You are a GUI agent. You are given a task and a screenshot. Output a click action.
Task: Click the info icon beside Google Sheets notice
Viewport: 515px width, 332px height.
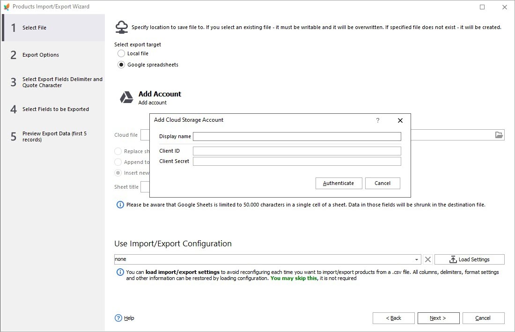[120, 205]
